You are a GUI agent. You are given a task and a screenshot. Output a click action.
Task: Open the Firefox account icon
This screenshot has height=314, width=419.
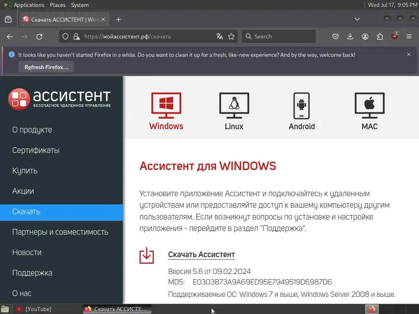(x=365, y=36)
